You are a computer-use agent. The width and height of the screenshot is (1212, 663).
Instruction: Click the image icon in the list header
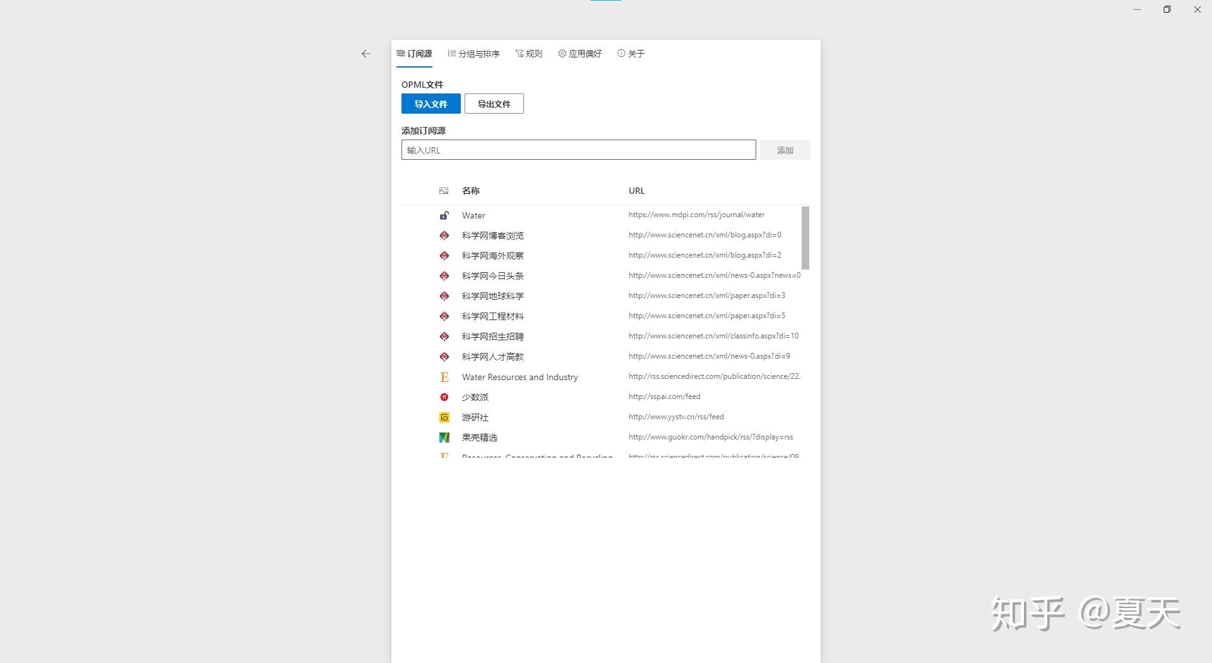[443, 190]
